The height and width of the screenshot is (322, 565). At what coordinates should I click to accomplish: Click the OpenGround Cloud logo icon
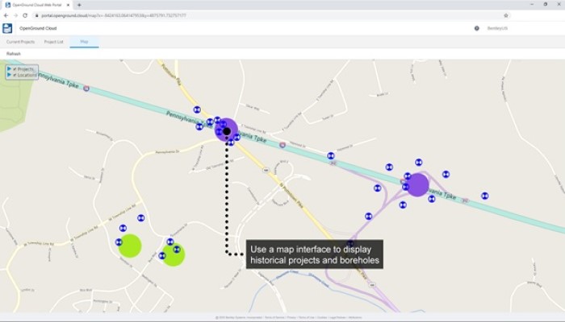click(7, 28)
